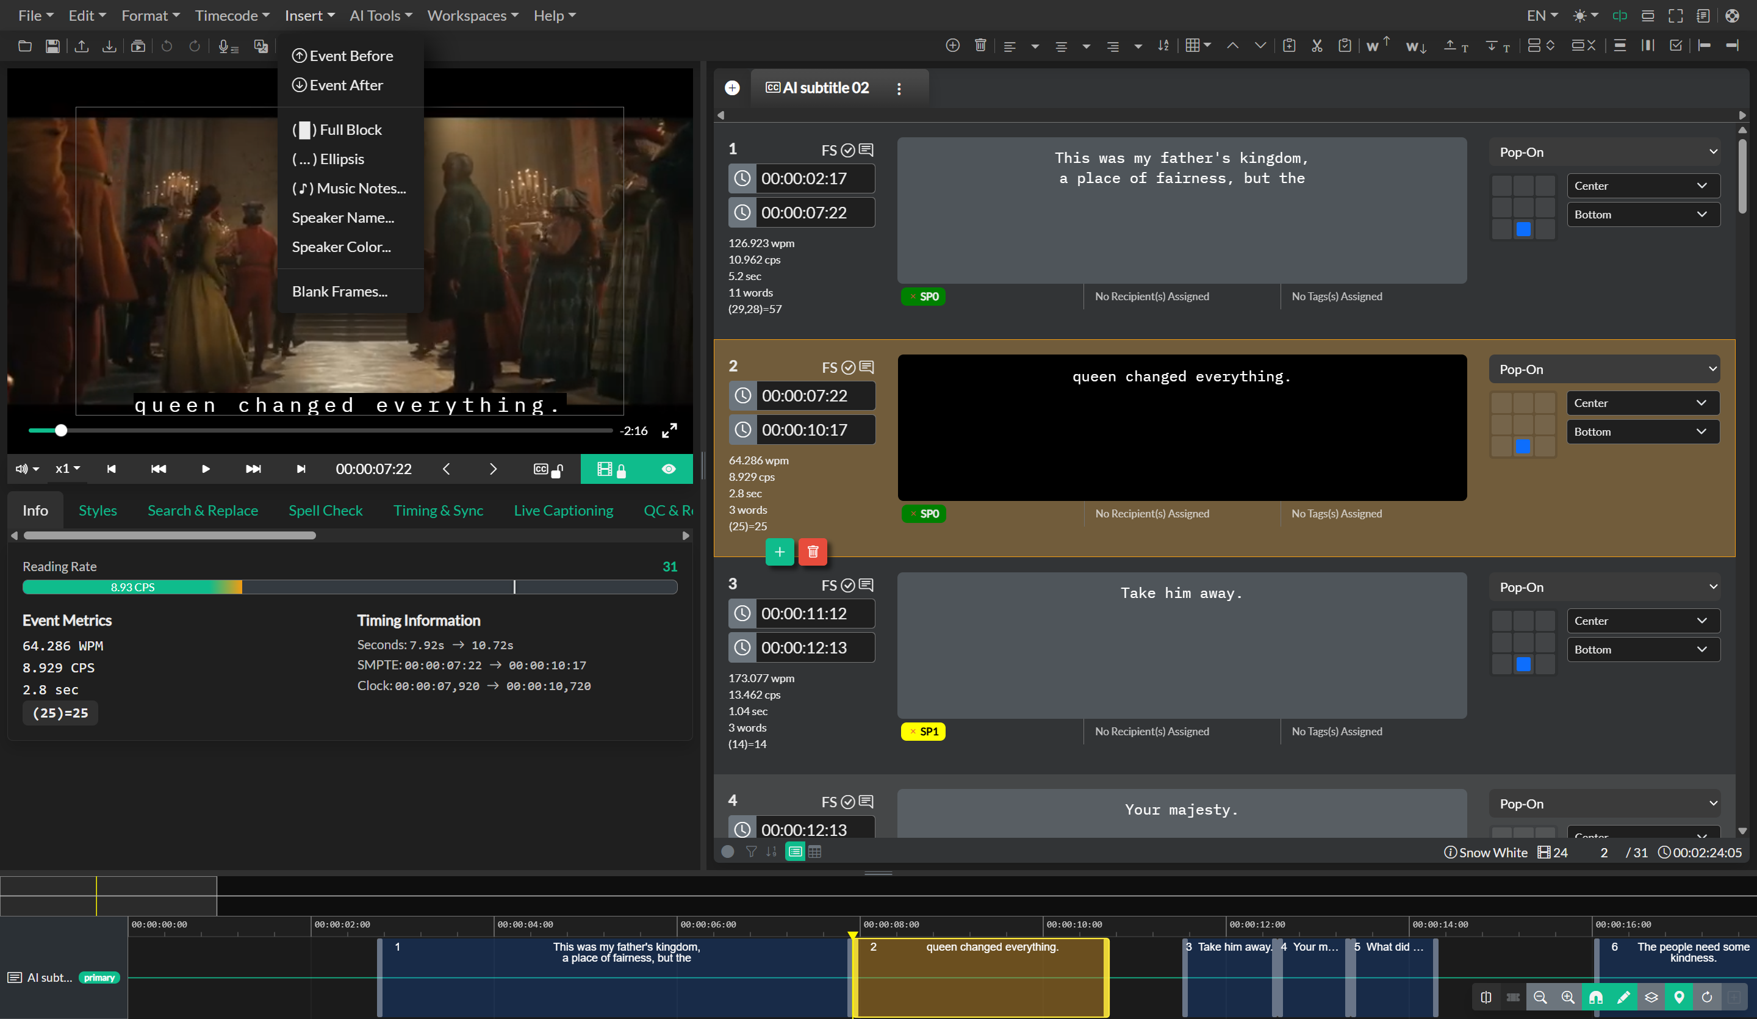
Task: Click the timeline refresh icon
Action: pos(1707,998)
